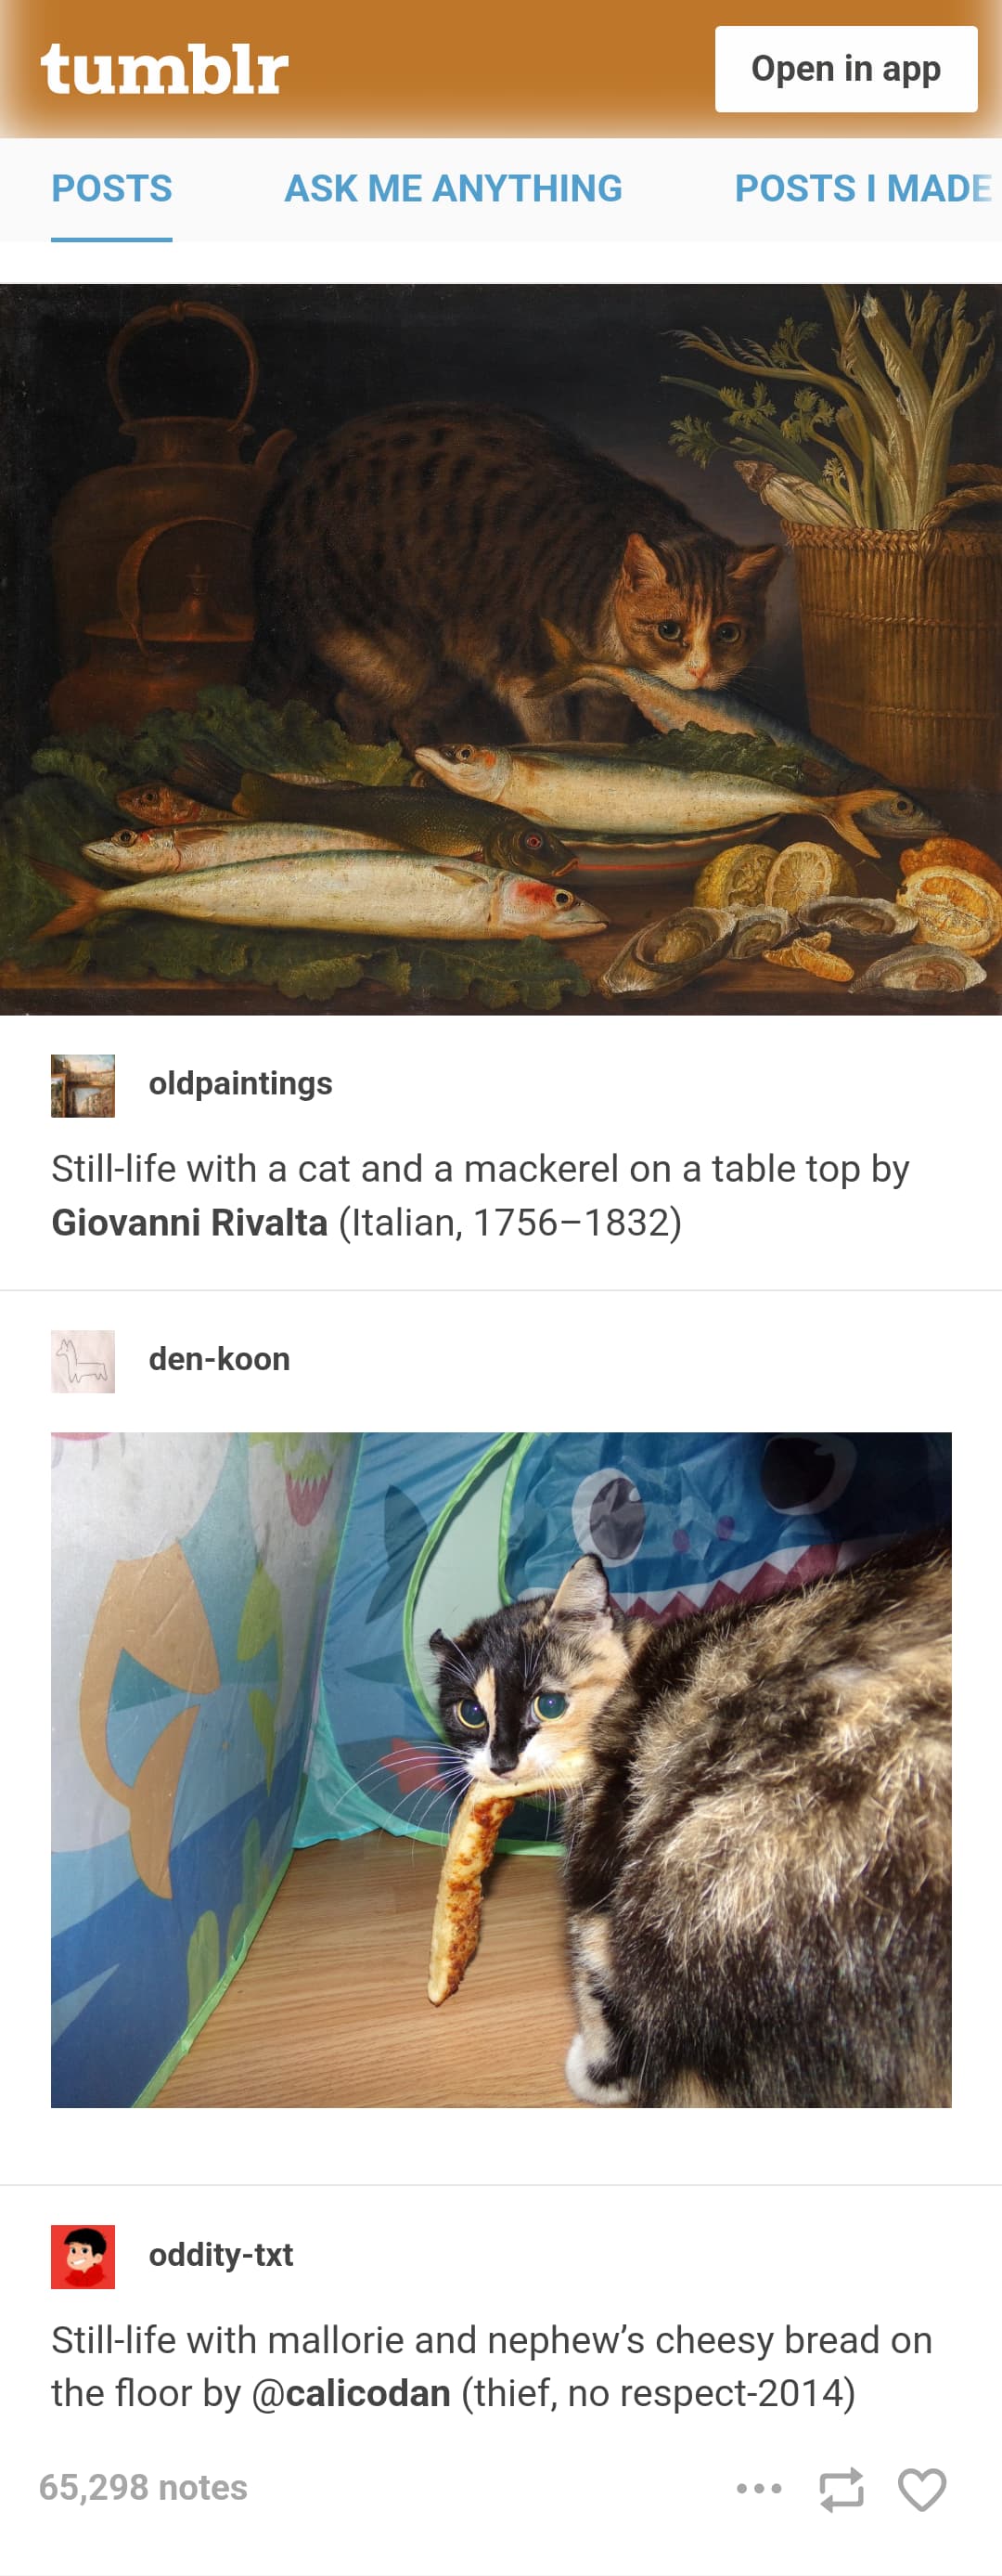Visit the oldpaintings blog link
1002x2576 pixels.
click(x=241, y=1084)
